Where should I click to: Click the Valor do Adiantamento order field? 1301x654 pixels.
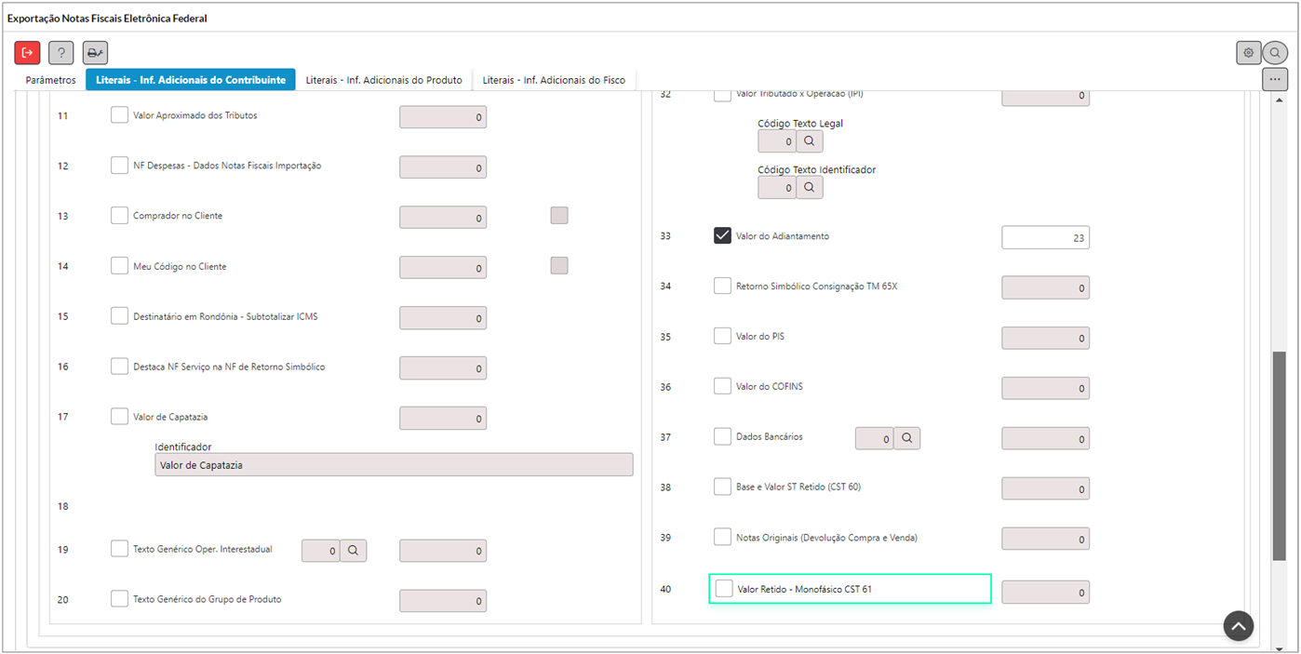[x=1044, y=237]
